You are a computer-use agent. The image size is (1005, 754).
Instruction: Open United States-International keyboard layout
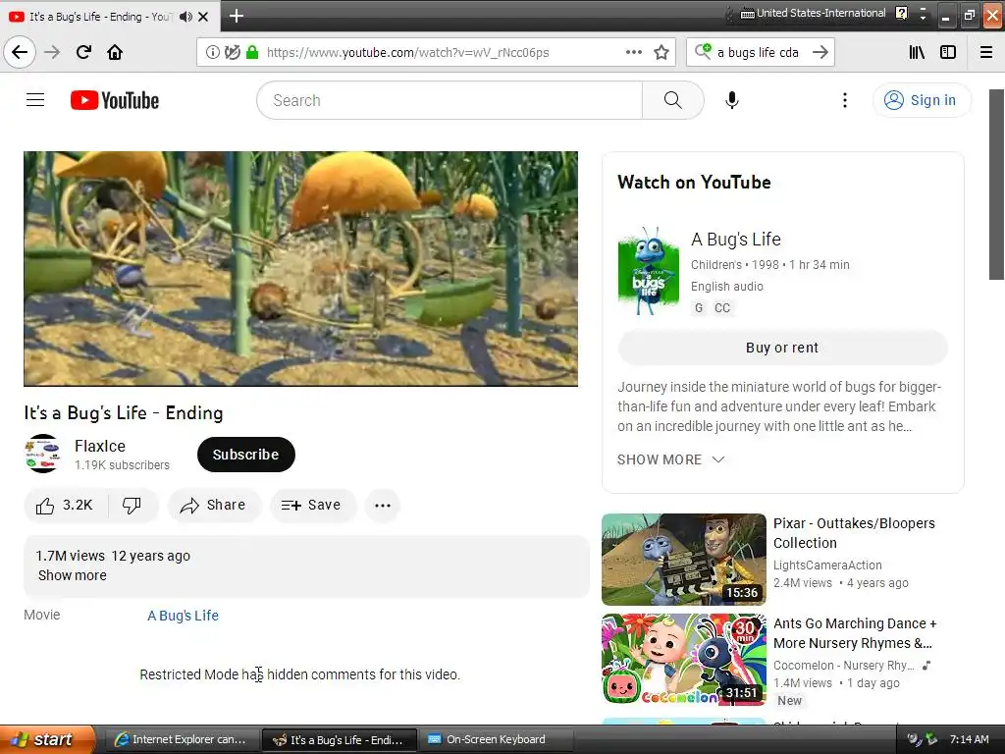coord(813,13)
